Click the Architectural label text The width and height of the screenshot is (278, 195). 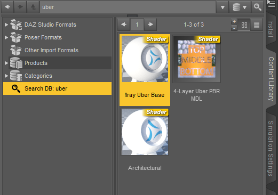(x=145, y=168)
